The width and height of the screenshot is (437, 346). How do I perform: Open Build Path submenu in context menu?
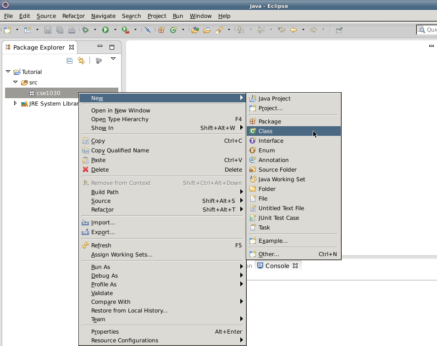click(x=162, y=192)
